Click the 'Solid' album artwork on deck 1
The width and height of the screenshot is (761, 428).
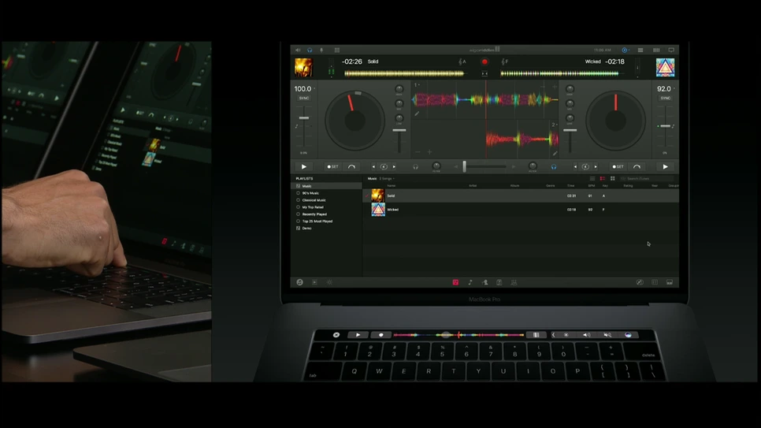point(303,68)
